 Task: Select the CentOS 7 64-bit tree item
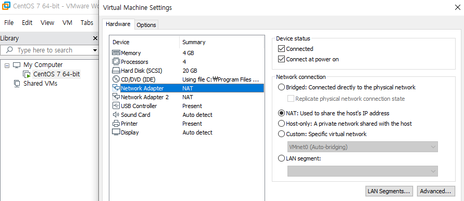(57, 74)
